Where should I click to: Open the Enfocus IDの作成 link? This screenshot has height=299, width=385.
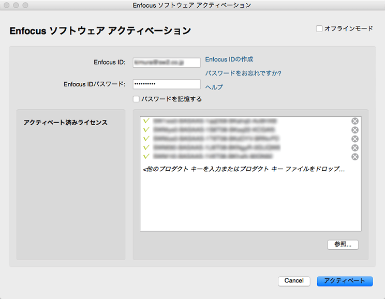pyautogui.click(x=229, y=59)
